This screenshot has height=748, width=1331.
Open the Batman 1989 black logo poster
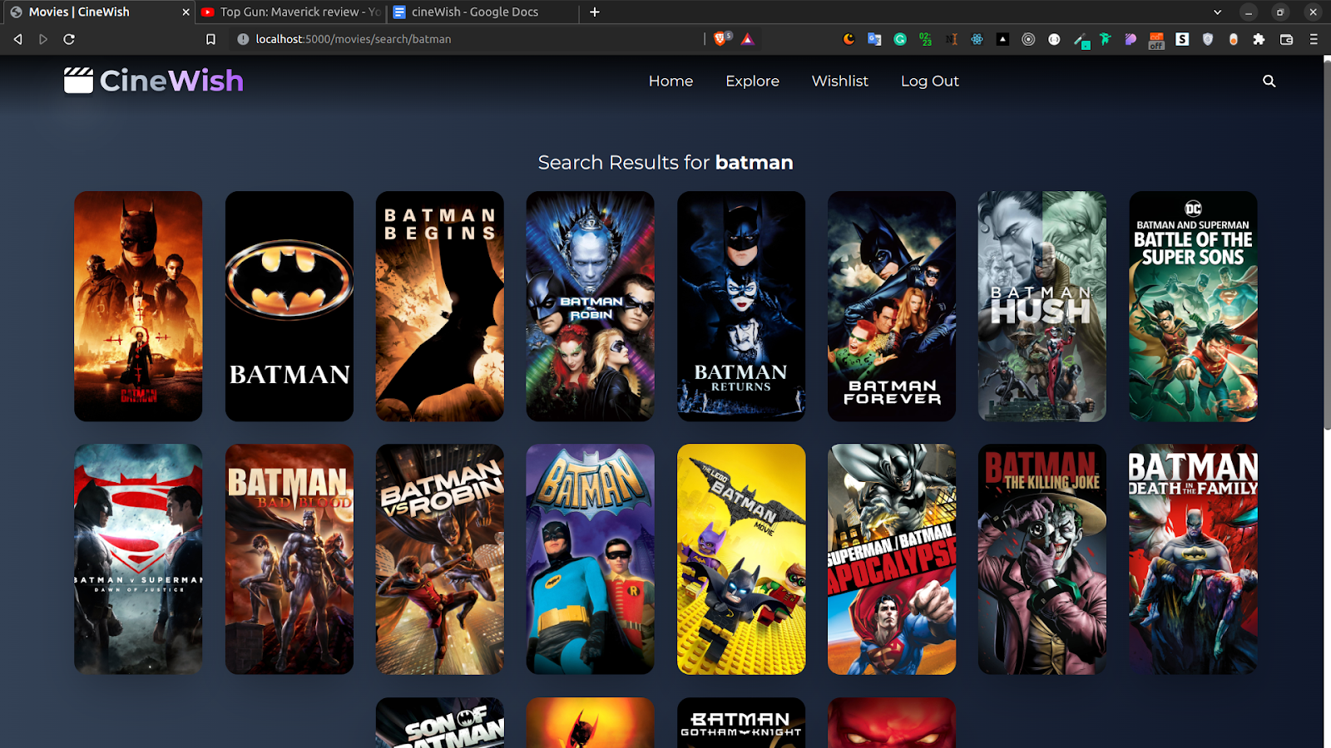289,307
